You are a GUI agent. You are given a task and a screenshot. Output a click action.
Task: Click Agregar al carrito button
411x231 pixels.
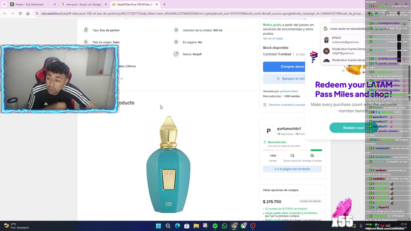[284, 79]
